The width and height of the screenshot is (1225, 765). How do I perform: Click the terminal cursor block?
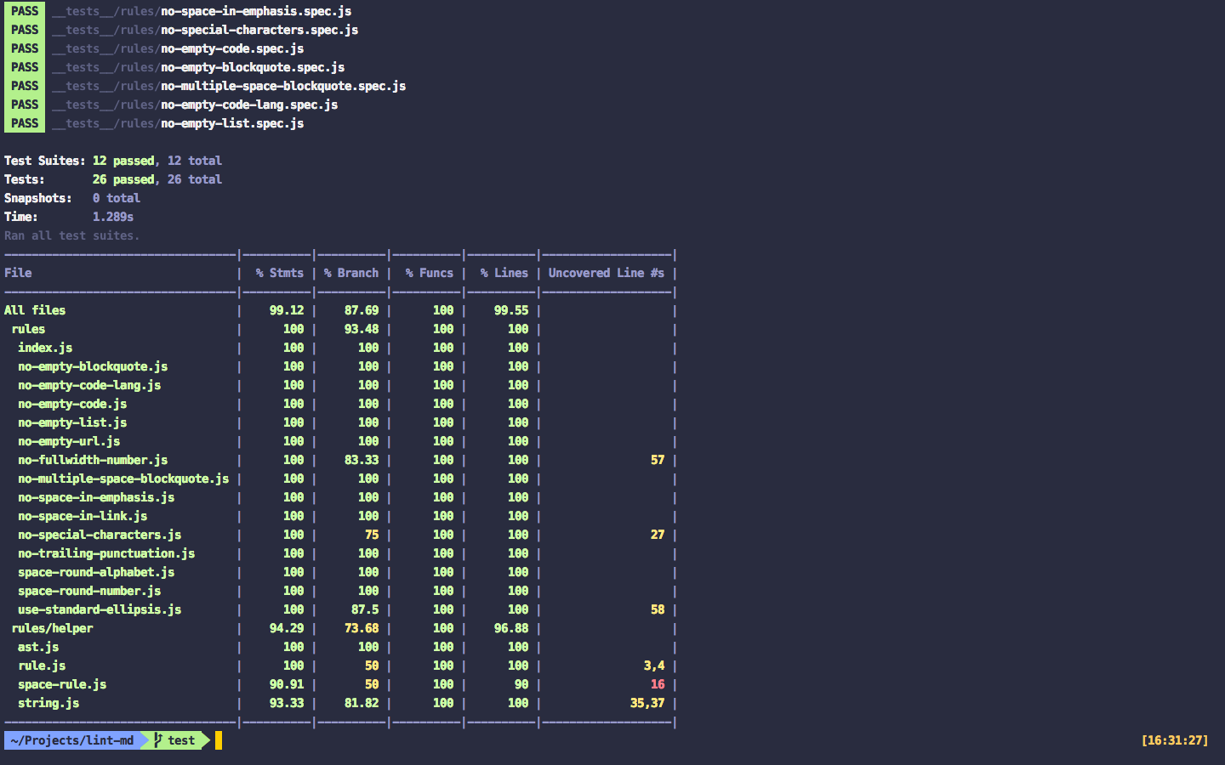tap(219, 740)
